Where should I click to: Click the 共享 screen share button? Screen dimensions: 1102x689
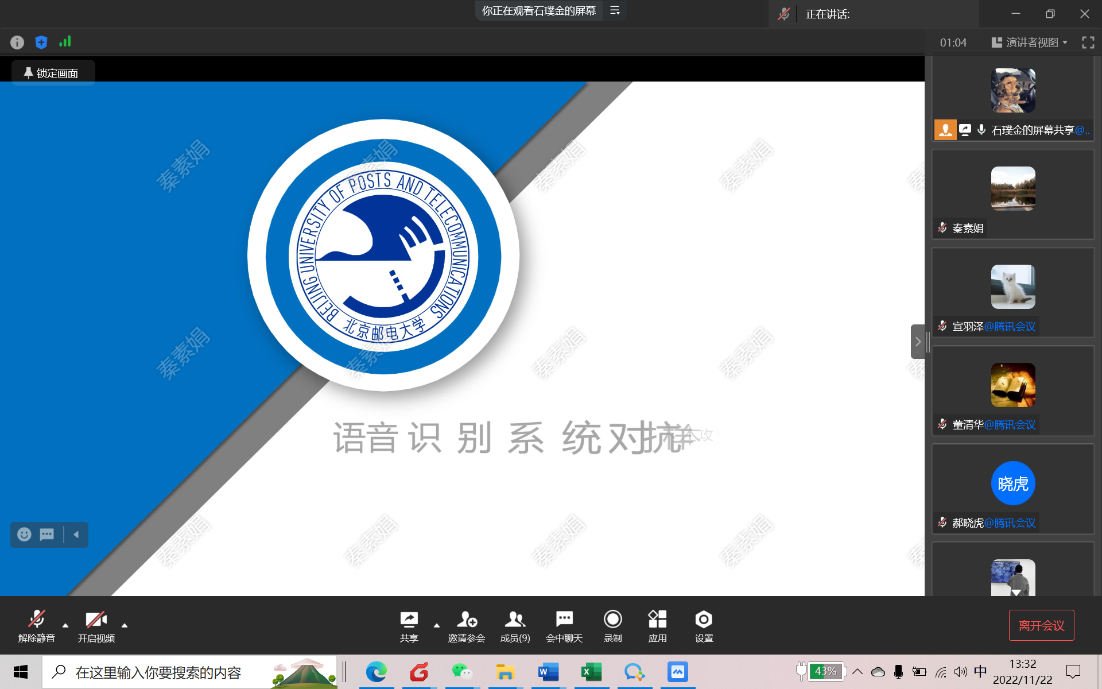[x=409, y=626]
